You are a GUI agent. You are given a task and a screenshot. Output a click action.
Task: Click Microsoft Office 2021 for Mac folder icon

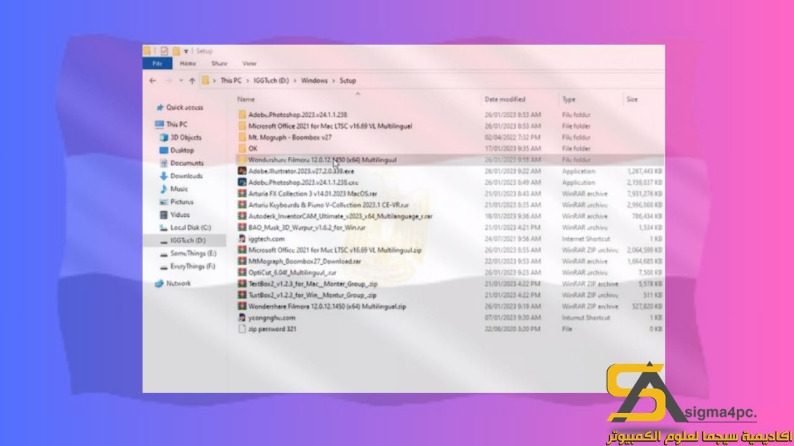(x=242, y=126)
